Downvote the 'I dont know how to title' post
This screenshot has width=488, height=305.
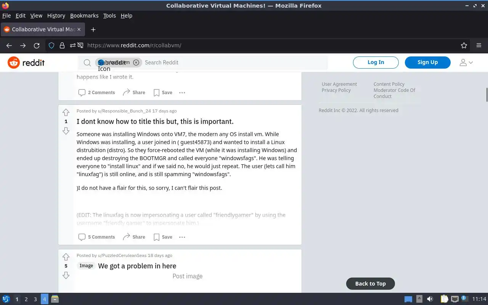[x=66, y=131]
